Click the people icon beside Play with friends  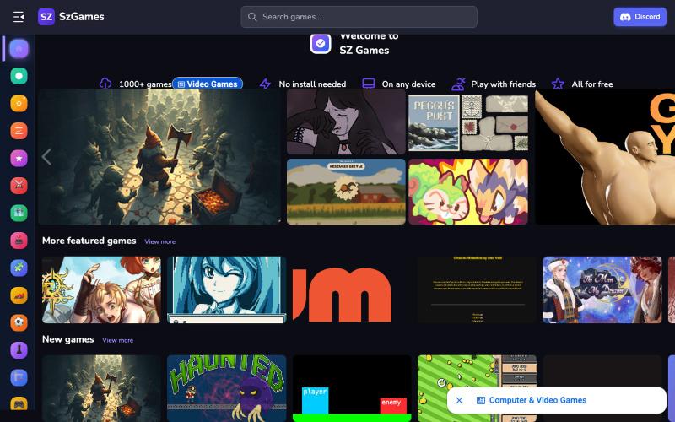pyautogui.click(x=458, y=84)
